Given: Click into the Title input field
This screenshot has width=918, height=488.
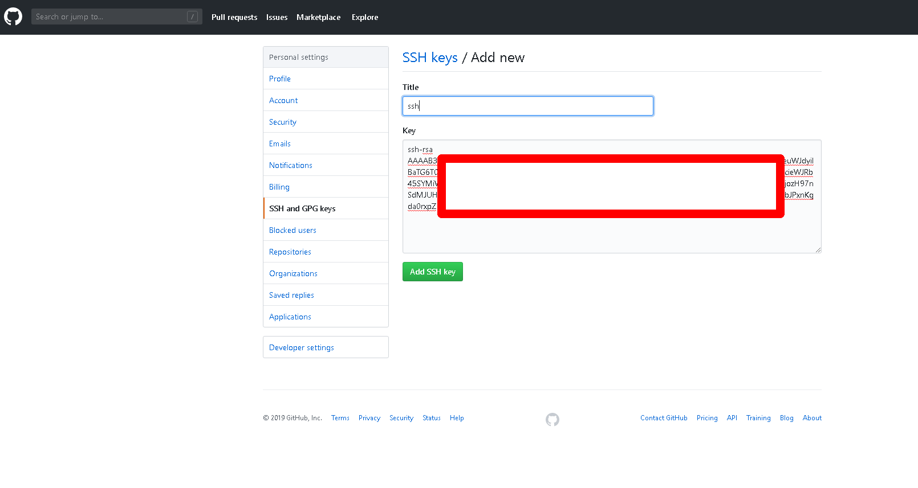Looking at the screenshot, I should point(528,106).
